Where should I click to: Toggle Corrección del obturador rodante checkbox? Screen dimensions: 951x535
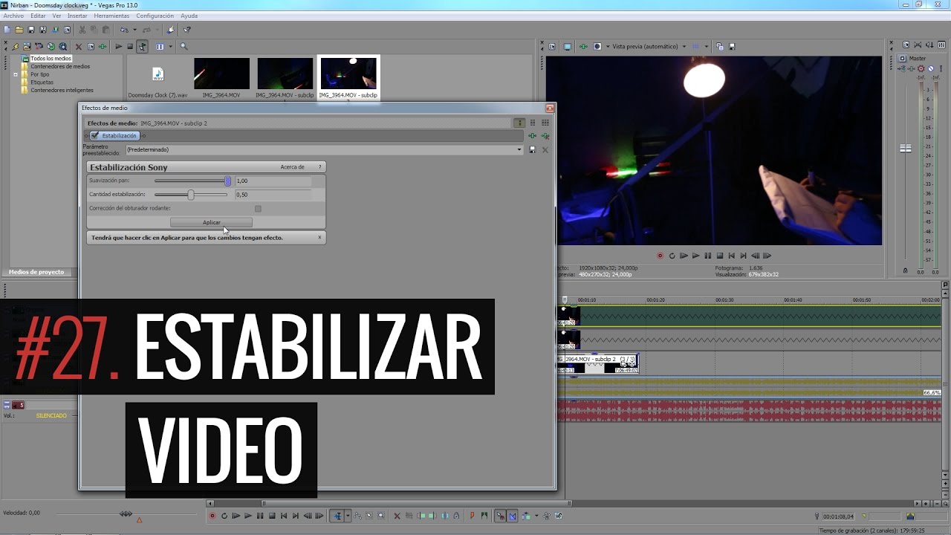pyautogui.click(x=258, y=209)
